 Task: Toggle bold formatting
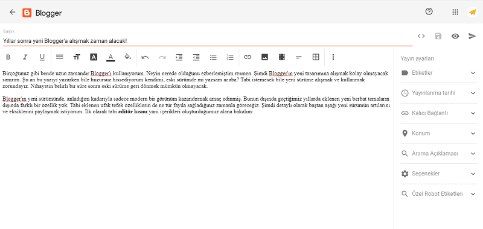coord(8,57)
